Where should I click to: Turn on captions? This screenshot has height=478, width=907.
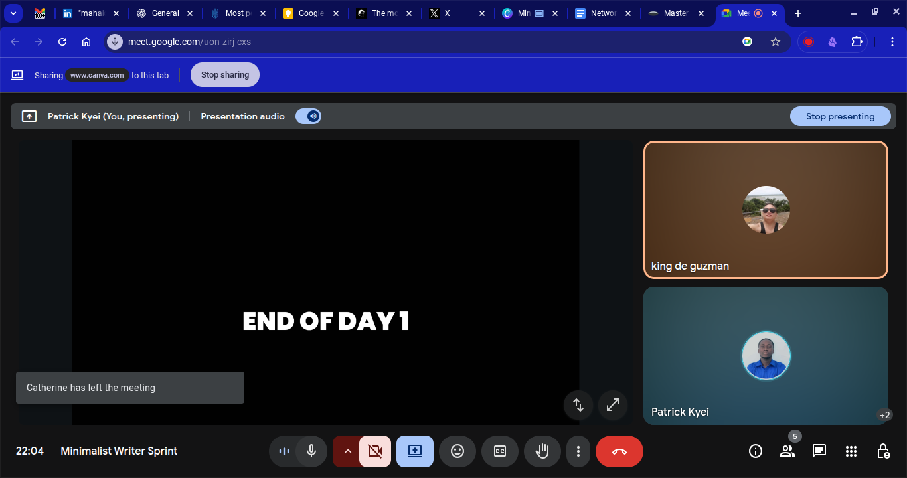(500, 451)
